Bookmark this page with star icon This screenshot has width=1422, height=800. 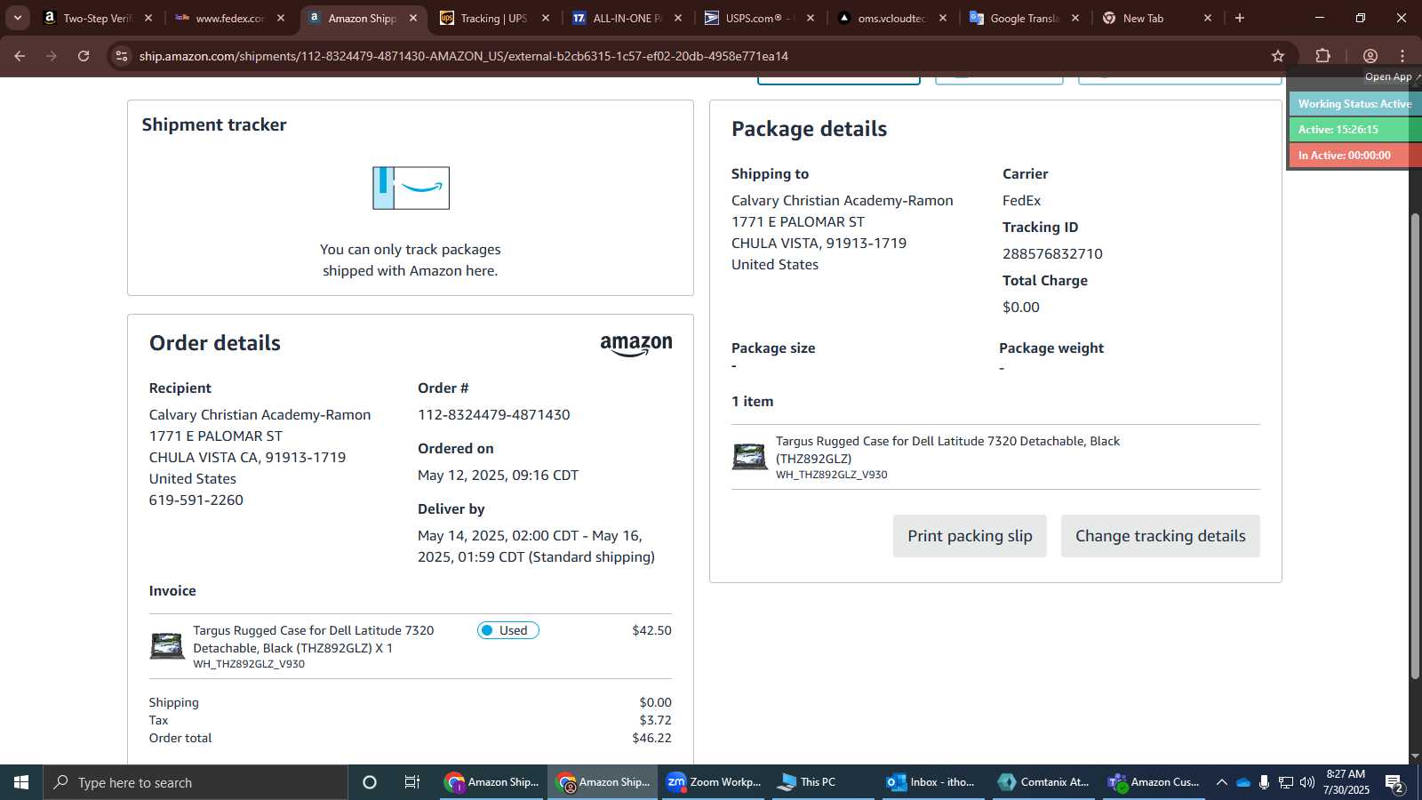click(1278, 56)
